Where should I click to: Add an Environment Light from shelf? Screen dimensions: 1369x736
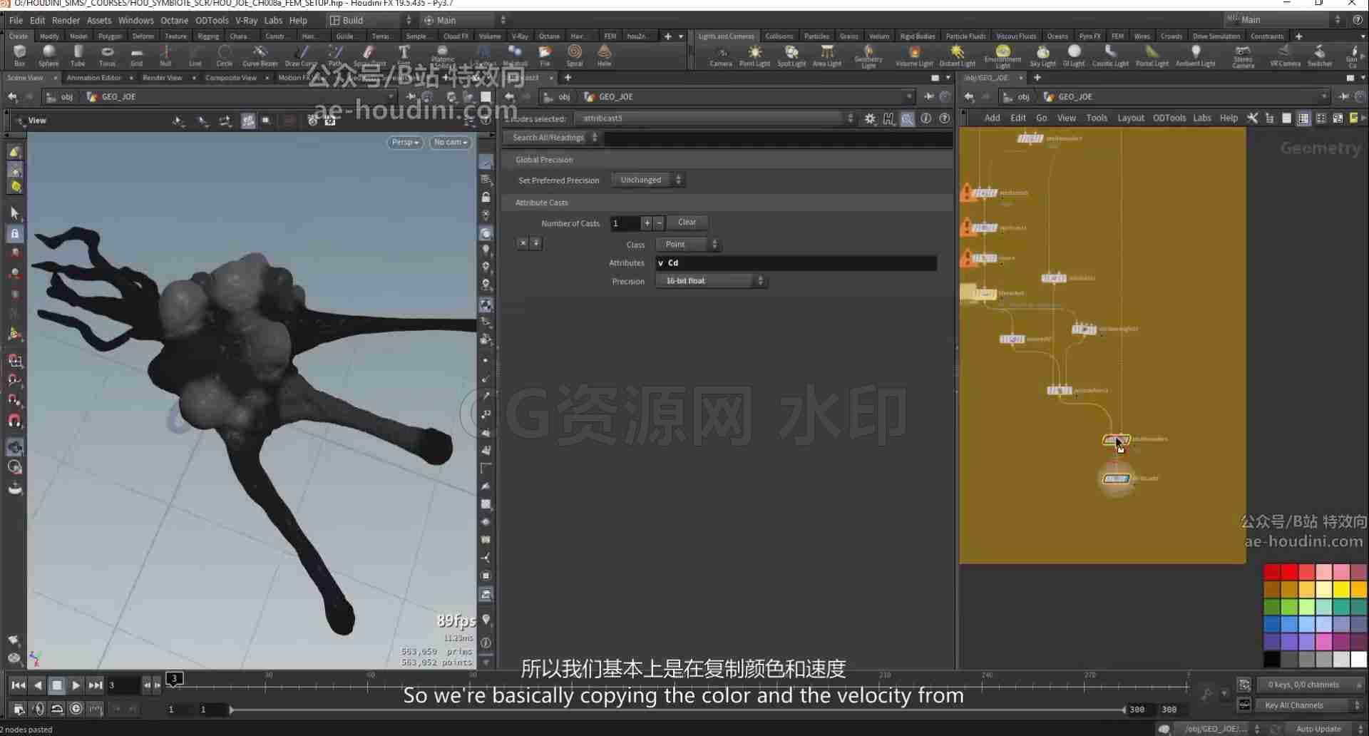pyautogui.click(x=1003, y=56)
